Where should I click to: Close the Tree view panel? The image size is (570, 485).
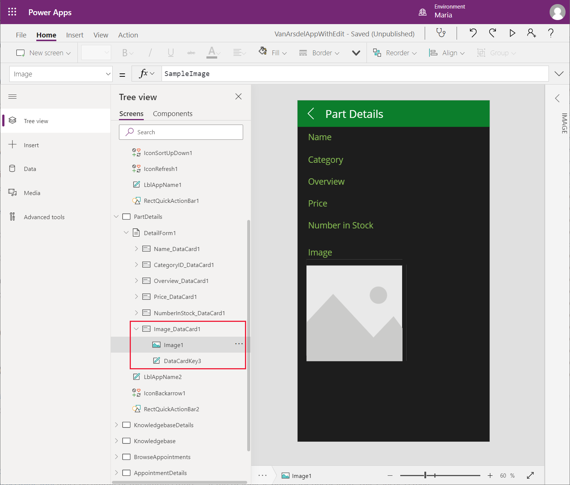(x=238, y=97)
